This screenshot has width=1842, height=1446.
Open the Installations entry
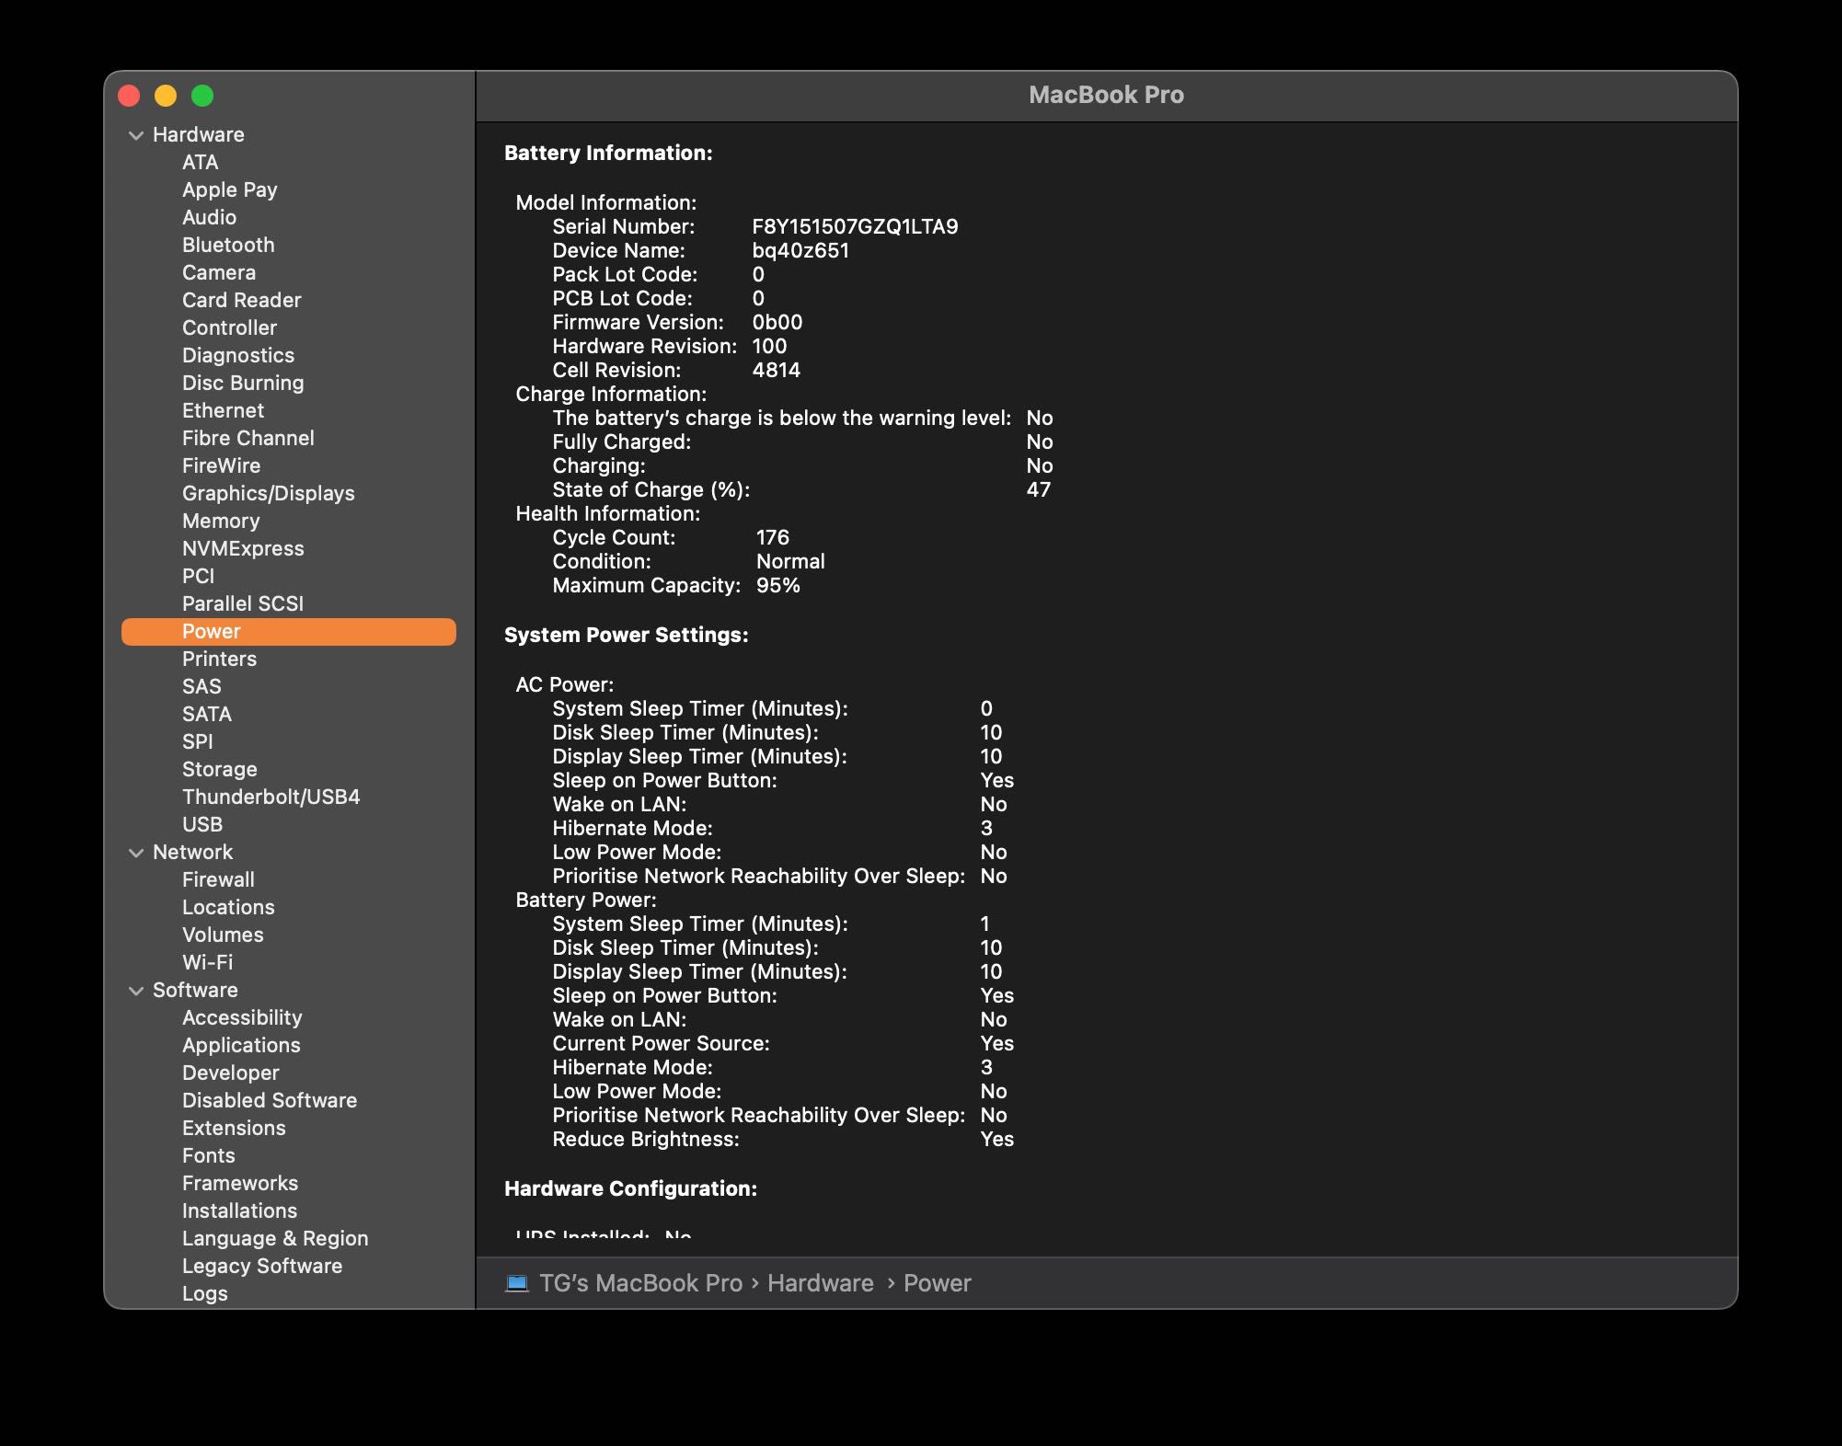(239, 1211)
